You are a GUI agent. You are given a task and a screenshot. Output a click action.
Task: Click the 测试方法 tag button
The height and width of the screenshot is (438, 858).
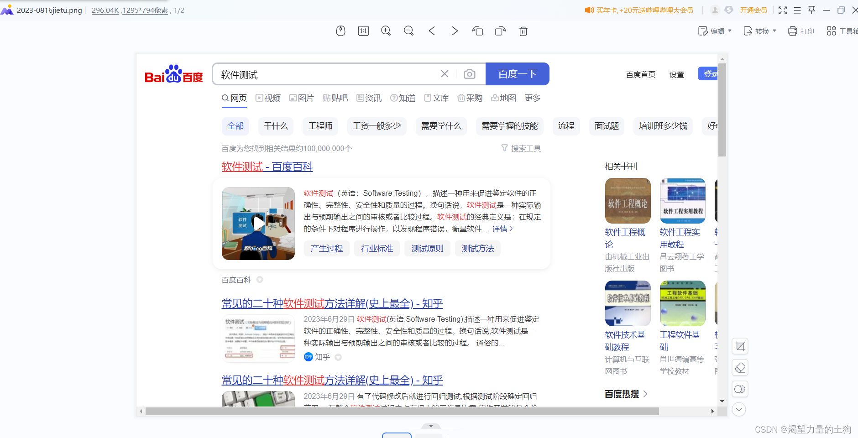[478, 249]
